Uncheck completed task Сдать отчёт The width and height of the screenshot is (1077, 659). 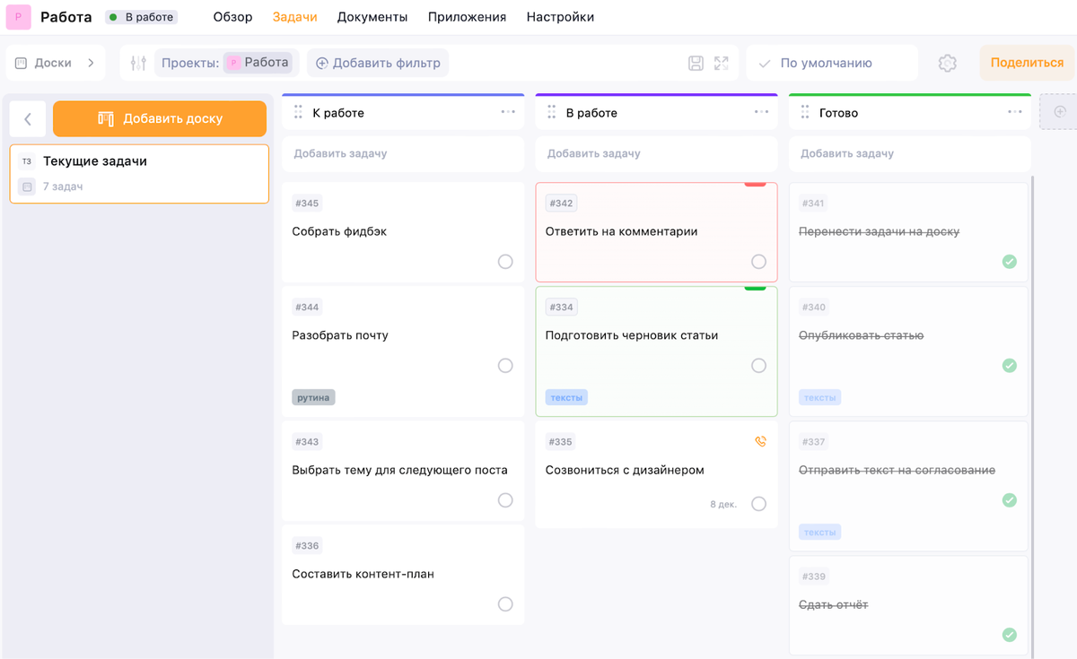click(1010, 635)
